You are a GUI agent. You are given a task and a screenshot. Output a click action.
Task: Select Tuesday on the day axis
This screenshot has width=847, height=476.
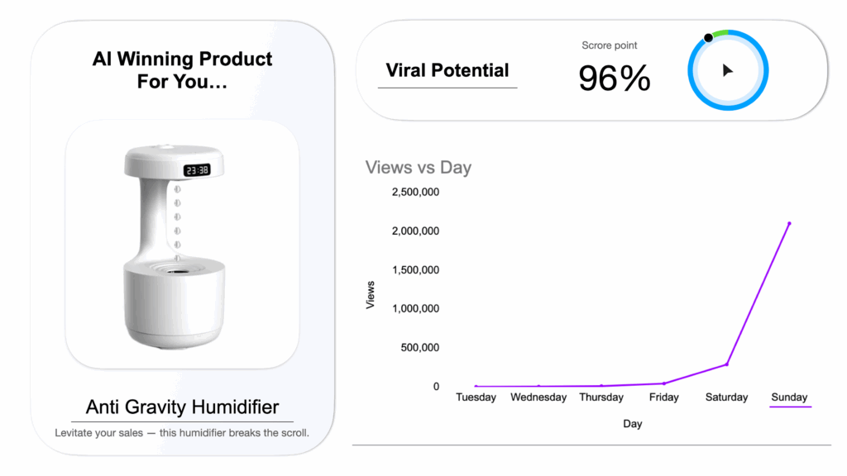tap(476, 397)
